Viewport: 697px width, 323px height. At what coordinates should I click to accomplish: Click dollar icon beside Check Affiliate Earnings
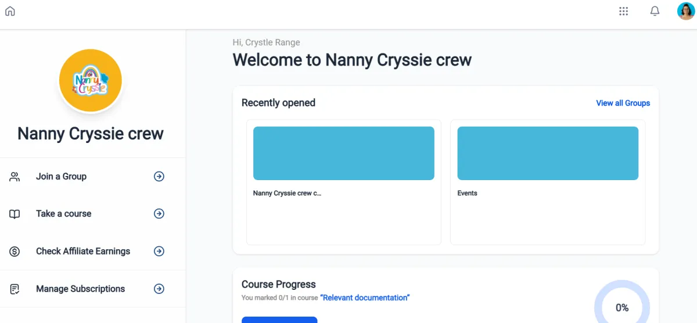click(x=15, y=252)
